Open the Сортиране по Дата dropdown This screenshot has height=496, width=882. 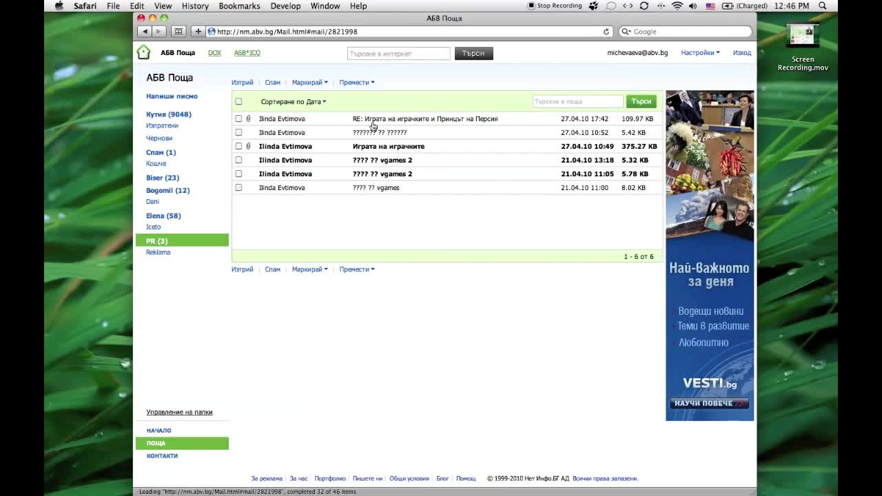coord(294,101)
